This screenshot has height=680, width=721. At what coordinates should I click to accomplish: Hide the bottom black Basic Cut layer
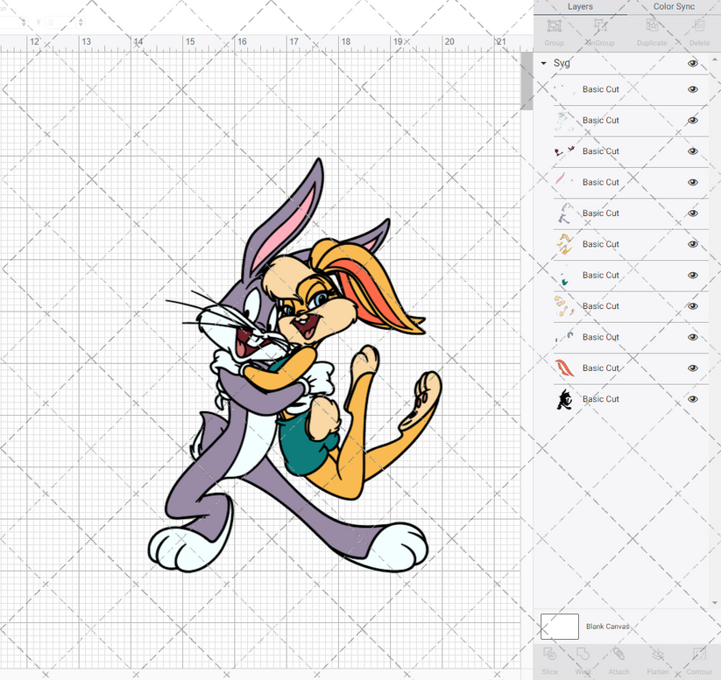click(692, 398)
